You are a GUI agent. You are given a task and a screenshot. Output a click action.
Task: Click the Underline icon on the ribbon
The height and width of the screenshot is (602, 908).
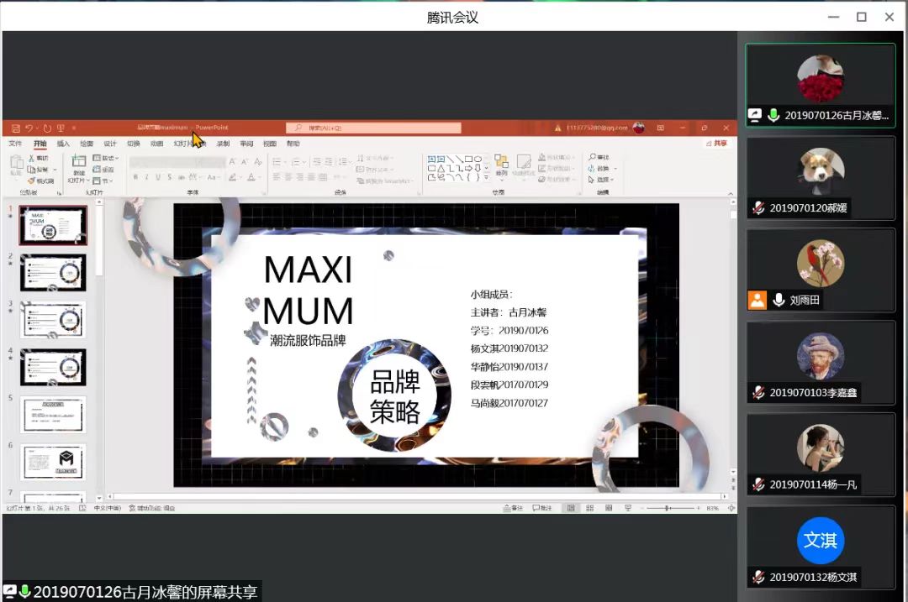[156, 176]
